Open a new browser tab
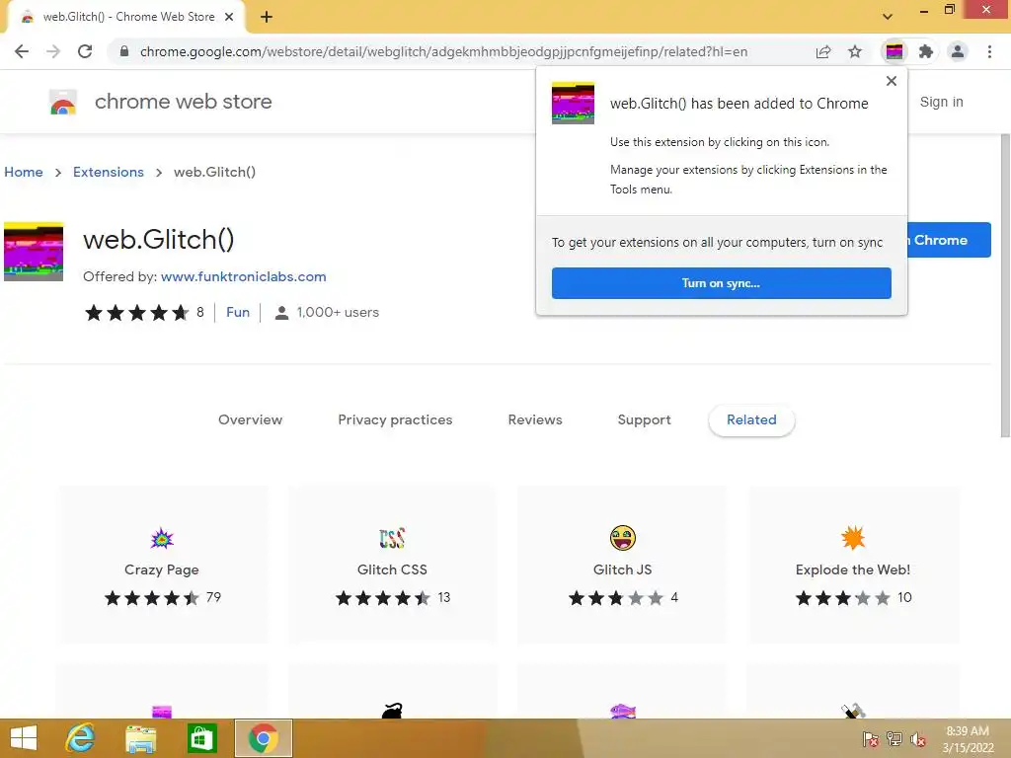Screen dimensions: 1011x758 pos(267,17)
